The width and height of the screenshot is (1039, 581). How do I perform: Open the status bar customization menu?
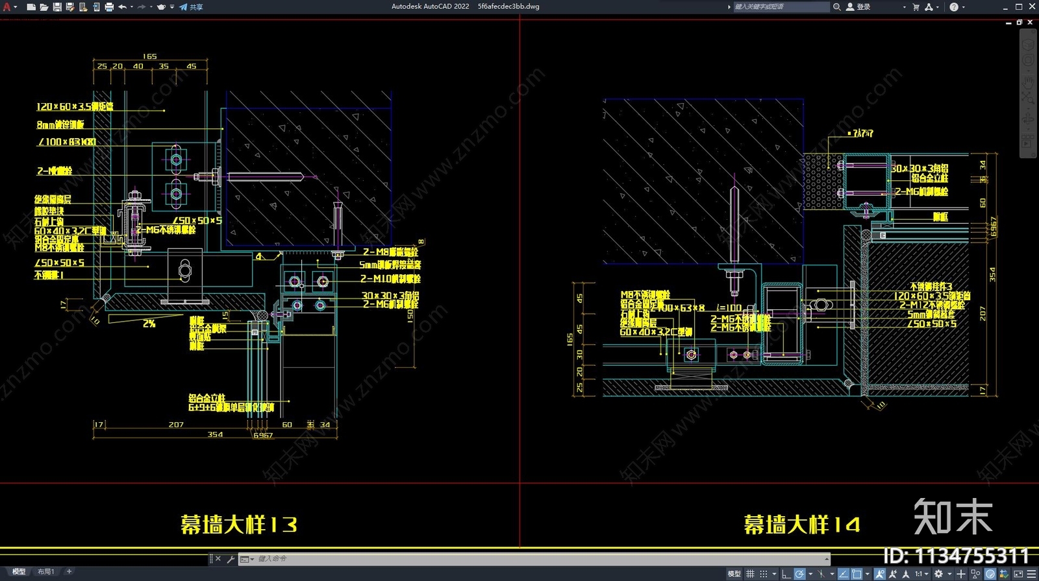pos(1031,574)
